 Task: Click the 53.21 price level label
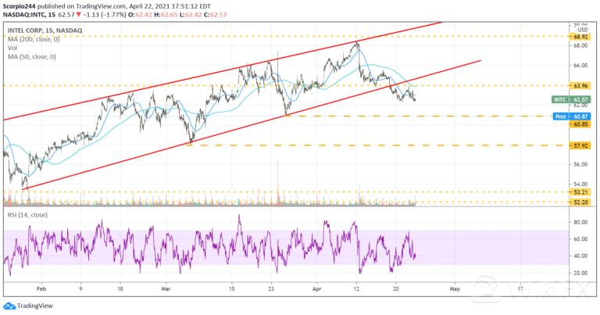click(x=579, y=192)
